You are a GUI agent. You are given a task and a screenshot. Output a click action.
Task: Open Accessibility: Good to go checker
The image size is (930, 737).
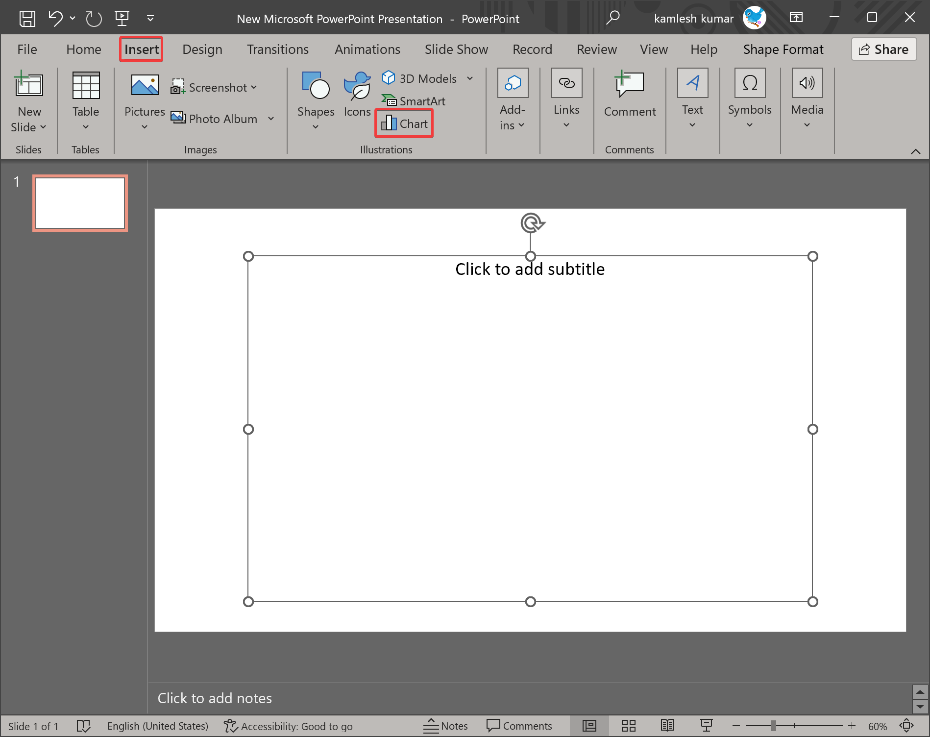click(x=288, y=726)
